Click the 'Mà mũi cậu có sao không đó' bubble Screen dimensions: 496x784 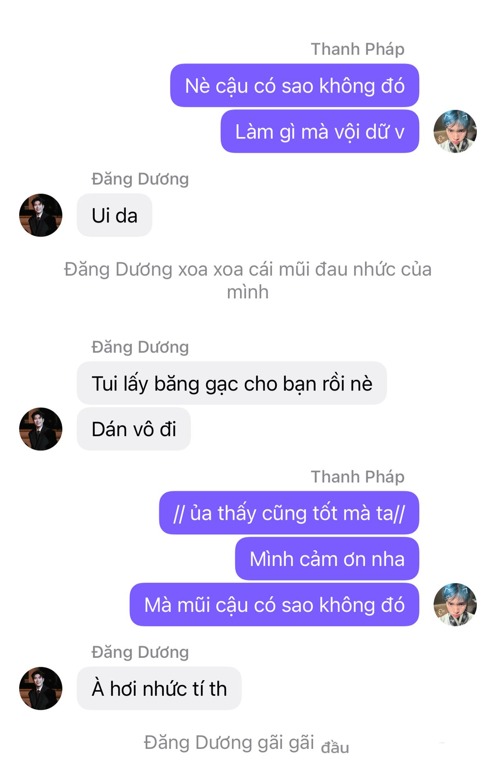click(274, 605)
